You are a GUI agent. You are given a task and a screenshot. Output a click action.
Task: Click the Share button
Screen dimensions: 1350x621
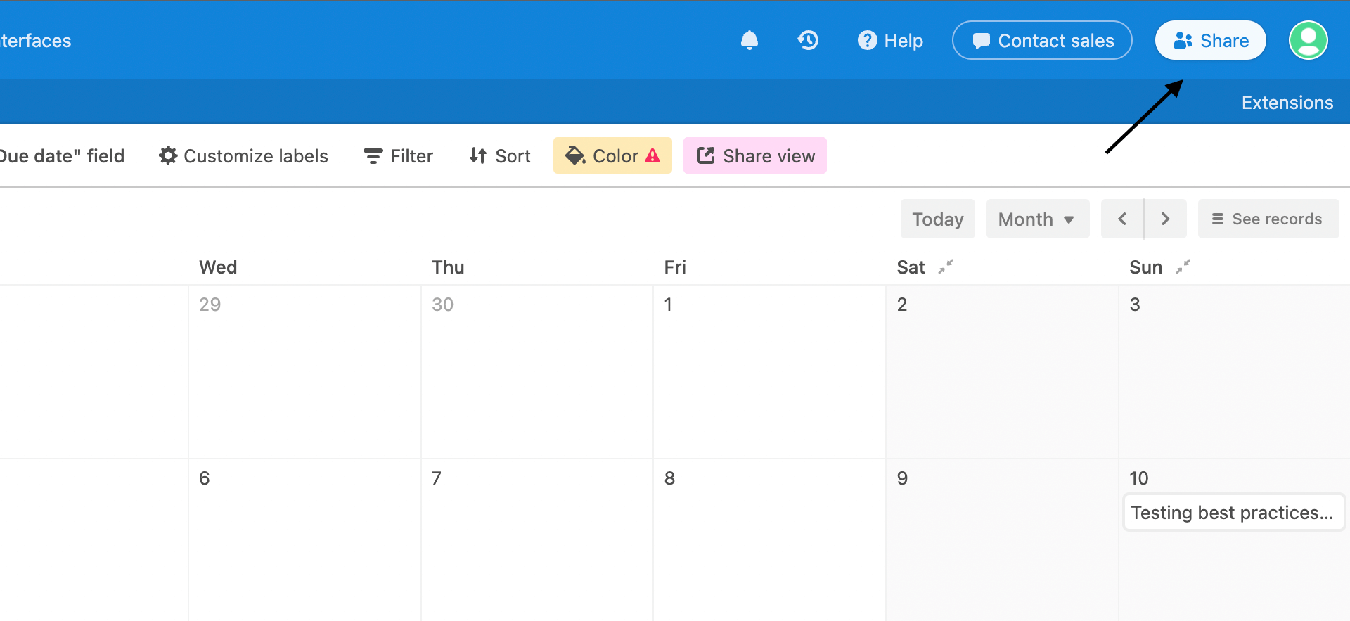[1210, 40]
